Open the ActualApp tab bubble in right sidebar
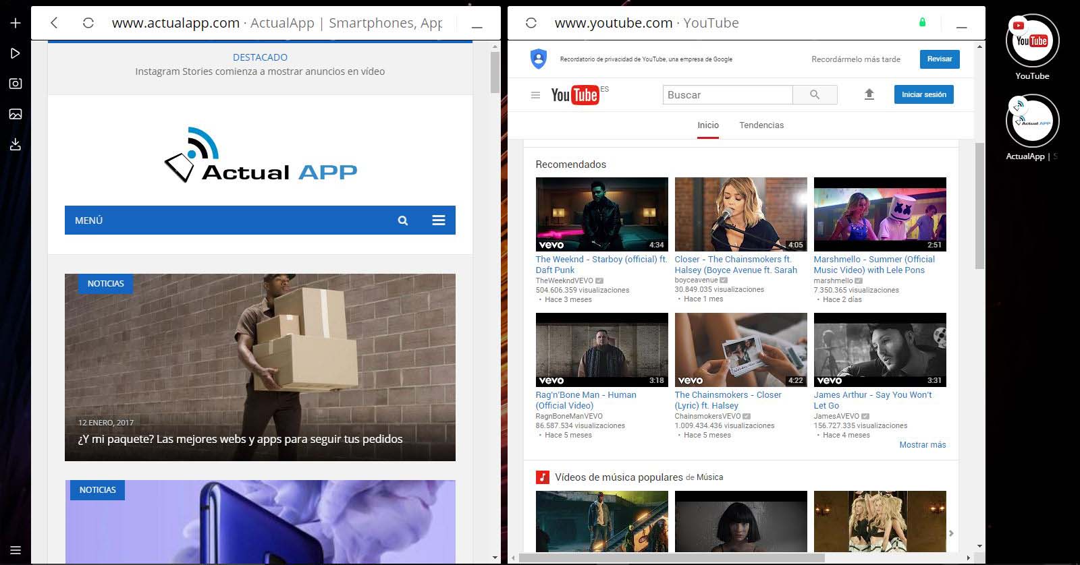 click(1032, 122)
